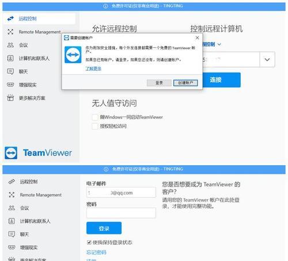Click the license info icon above the email login form
This screenshot has width=288, height=261.
click(106, 169)
